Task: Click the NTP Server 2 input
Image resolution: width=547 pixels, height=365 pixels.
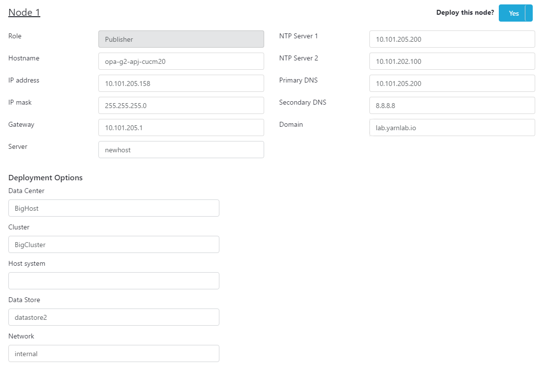Action: pos(452,61)
